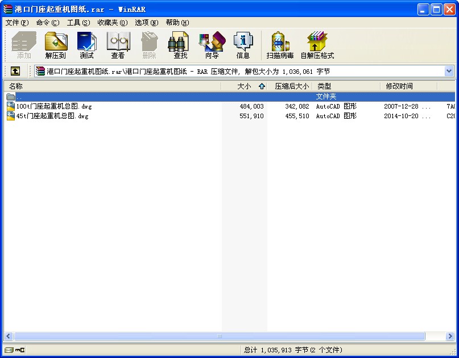Click the key password icon in status bar
Image resolution: width=459 pixels, height=358 pixels.
tap(20, 350)
